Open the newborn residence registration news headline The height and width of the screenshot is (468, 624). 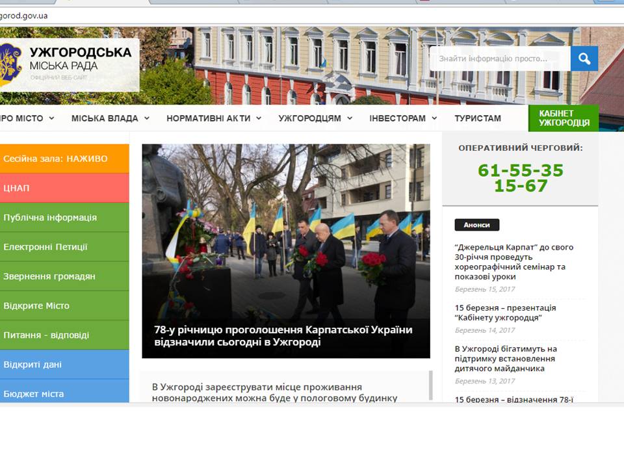coord(274,392)
